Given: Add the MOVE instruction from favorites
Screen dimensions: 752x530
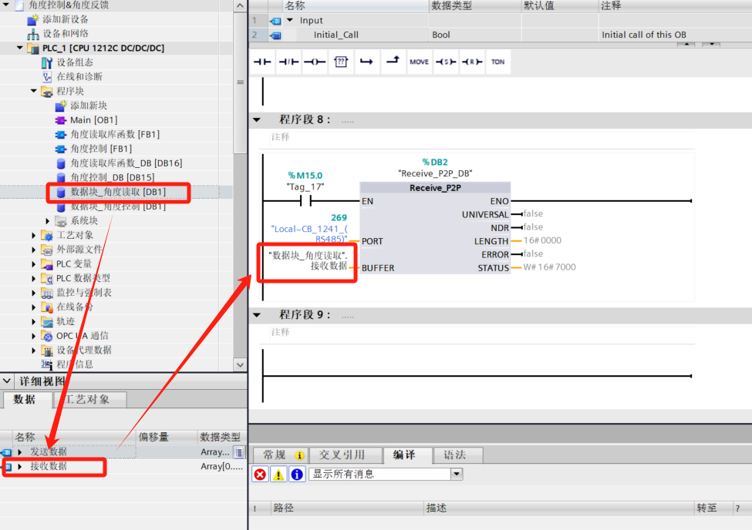Looking at the screenshot, I should pos(419,62).
